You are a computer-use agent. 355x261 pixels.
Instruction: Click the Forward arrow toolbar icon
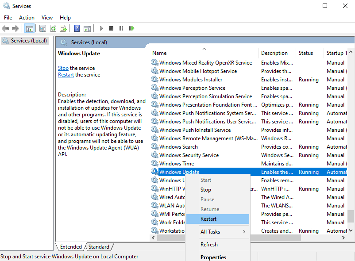tap(15, 28)
